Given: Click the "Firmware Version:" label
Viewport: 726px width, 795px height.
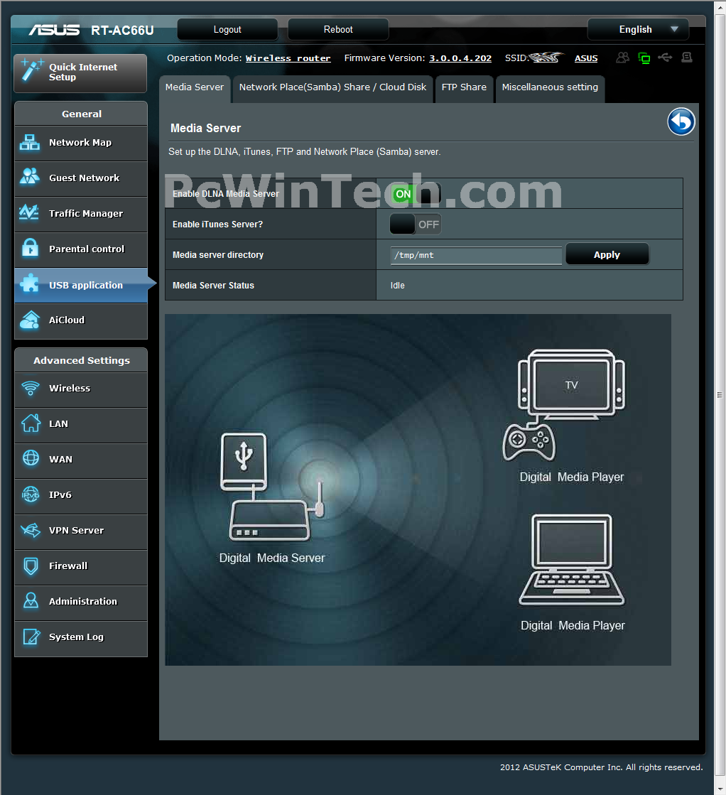Looking at the screenshot, I should click(x=385, y=58).
